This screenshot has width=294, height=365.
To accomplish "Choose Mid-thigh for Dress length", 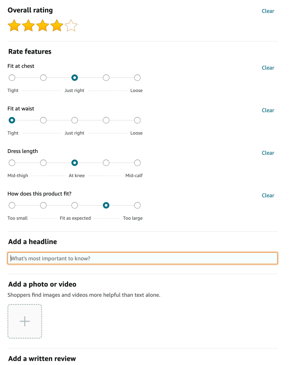I will tap(12, 163).
